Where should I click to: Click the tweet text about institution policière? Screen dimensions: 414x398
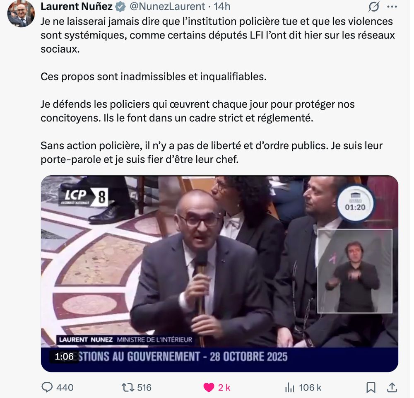218,35
